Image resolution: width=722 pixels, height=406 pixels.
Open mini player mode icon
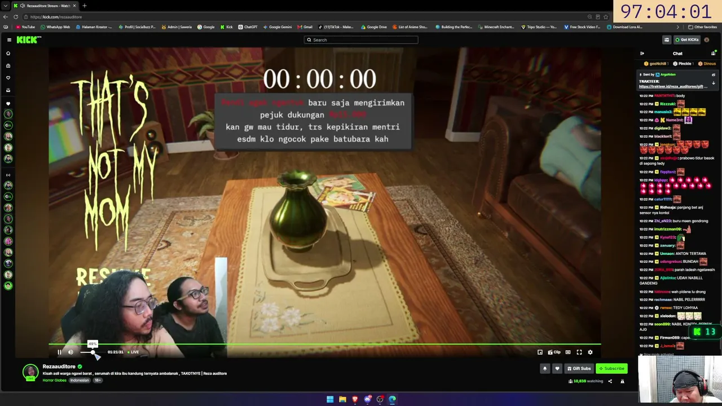click(540, 352)
